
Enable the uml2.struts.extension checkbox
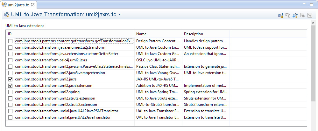[10, 98]
